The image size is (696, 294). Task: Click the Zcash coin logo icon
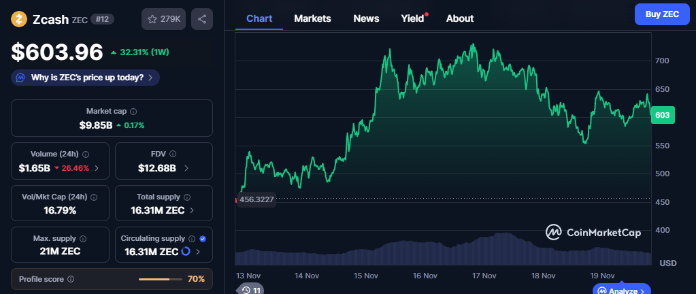pos(19,19)
